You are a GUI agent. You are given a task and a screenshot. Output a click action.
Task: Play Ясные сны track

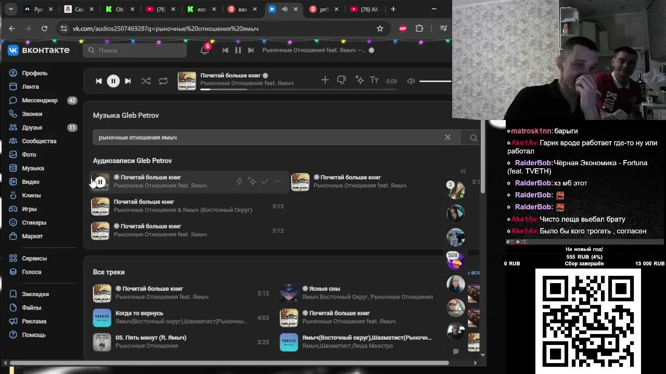289,293
